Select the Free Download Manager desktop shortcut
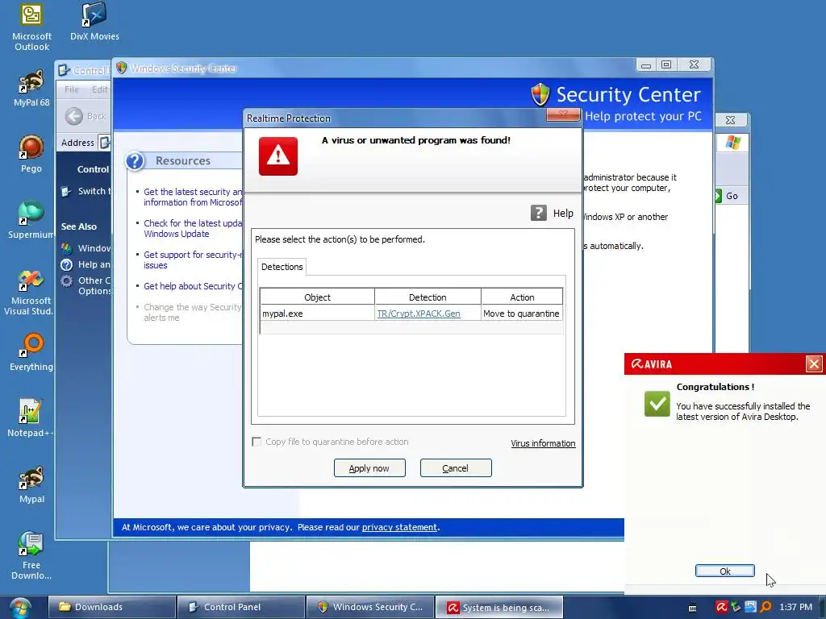Image resolution: width=826 pixels, height=619 pixels. coord(31,555)
